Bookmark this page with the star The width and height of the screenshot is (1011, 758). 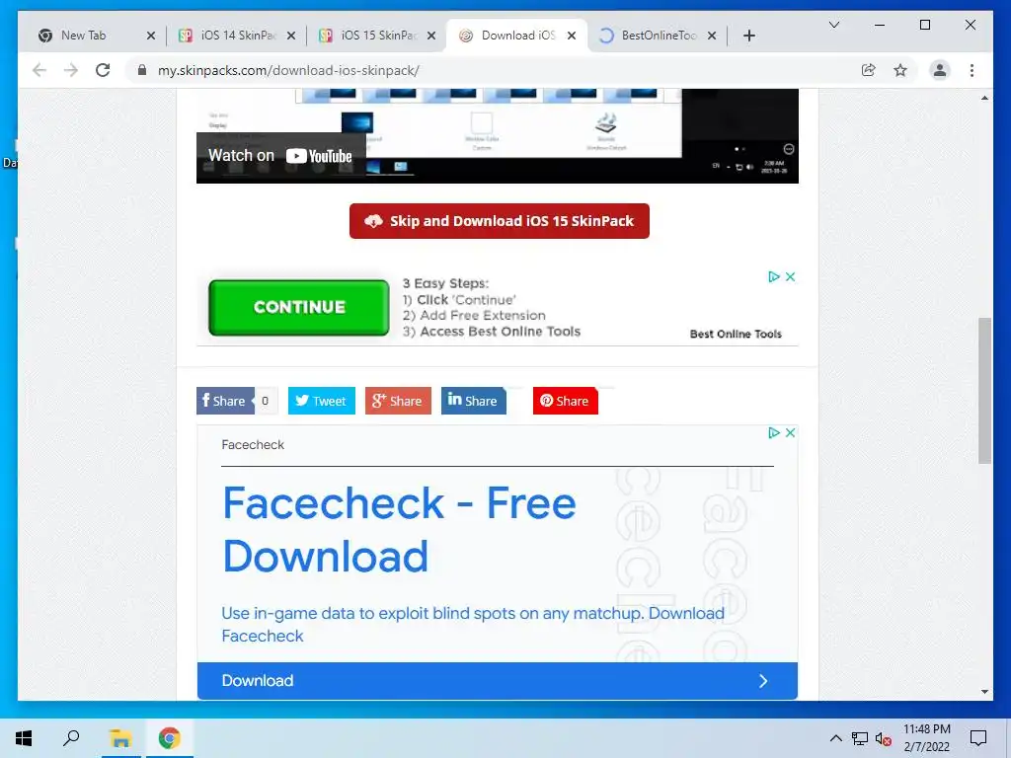[900, 70]
